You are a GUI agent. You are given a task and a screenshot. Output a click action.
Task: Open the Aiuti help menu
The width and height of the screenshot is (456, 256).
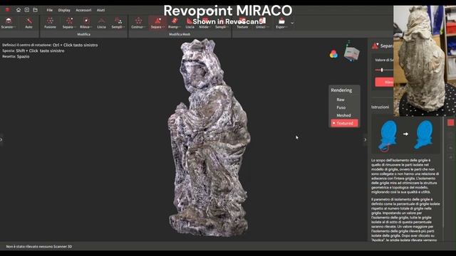tap(101, 10)
